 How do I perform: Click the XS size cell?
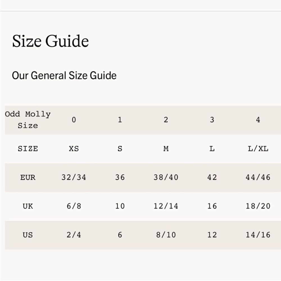click(74, 149)
